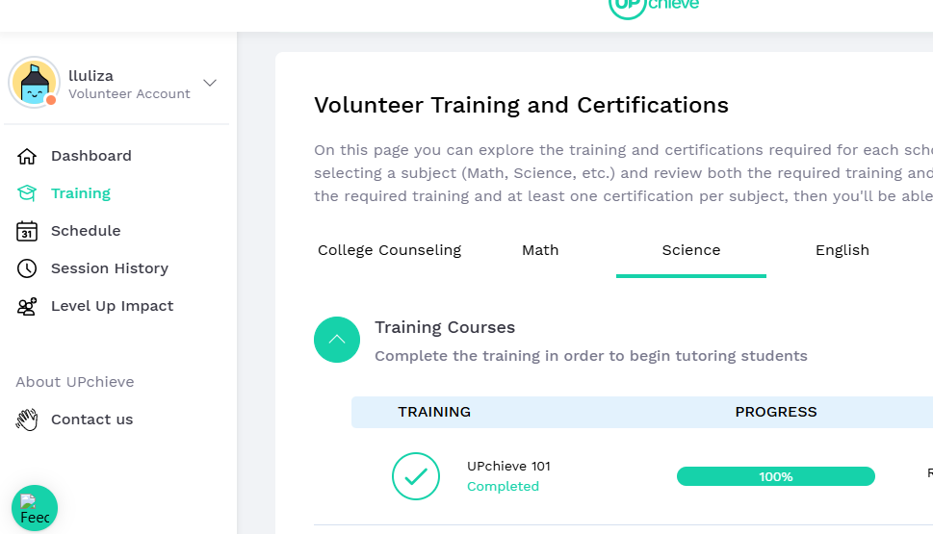Click the lluliza profile avatar
933x534 pixels.
pos(35,83)
